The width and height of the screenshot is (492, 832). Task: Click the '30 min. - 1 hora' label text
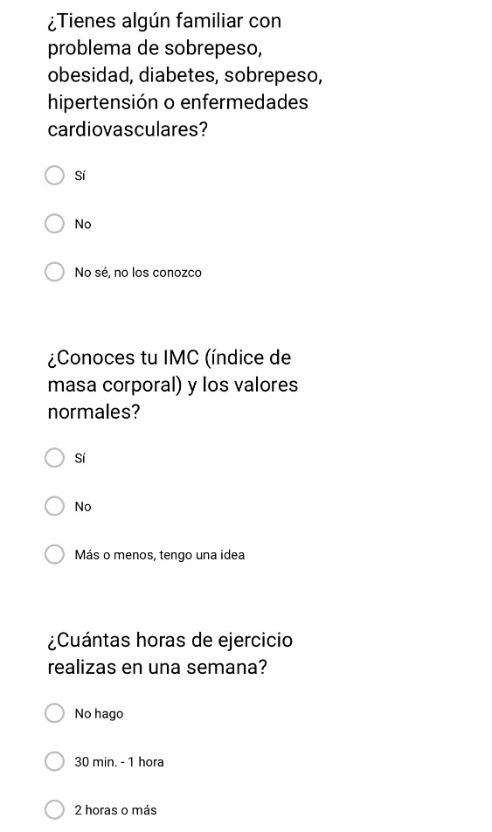pyautogui.click(x=119, y=762)
